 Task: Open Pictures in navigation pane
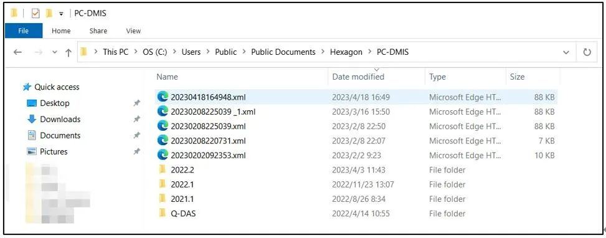pyautogui.click(x=54, y=151)
